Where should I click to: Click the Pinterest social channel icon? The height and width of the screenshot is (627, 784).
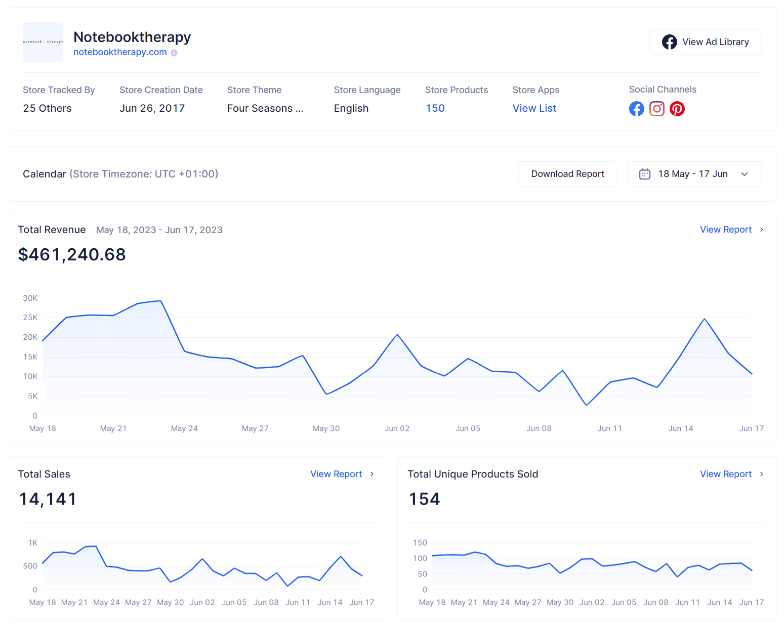pos(677,108)
